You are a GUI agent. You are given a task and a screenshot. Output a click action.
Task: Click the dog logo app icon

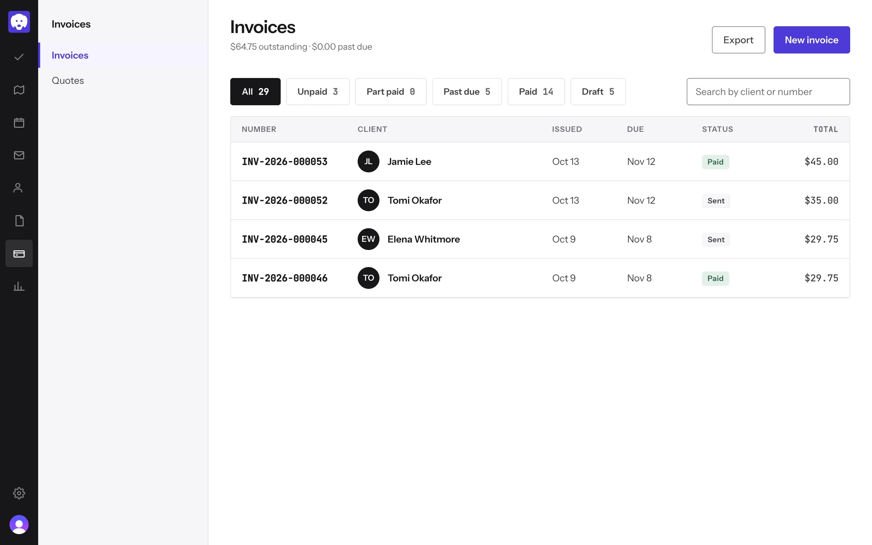(19, 22)
